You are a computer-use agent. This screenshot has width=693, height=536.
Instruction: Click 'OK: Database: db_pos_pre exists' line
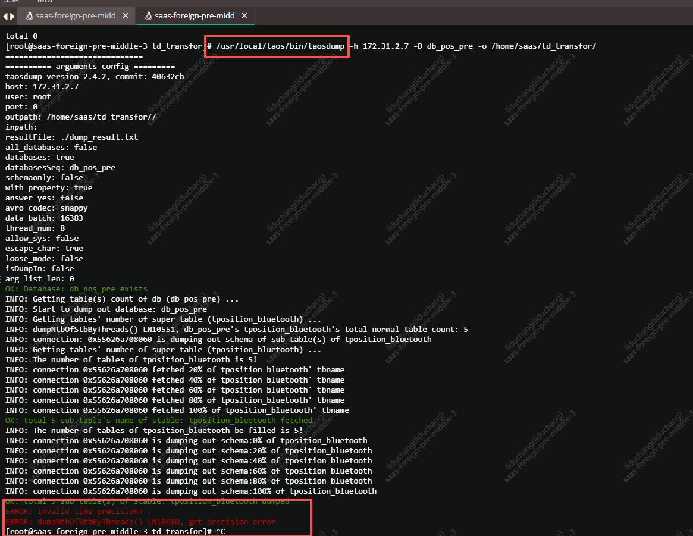click(x=76, y=289)
